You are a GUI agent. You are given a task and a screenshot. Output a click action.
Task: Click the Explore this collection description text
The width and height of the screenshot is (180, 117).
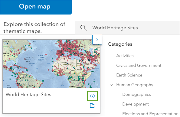coord(34,28)
